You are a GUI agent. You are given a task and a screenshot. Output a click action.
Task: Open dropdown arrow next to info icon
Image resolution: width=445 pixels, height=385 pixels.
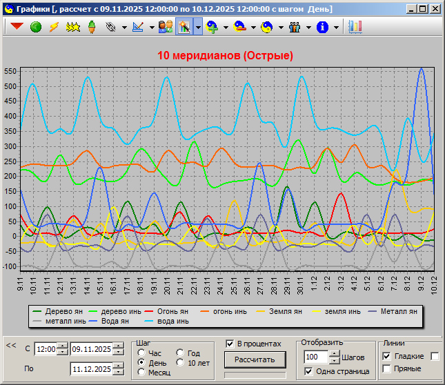pos(336,28)
